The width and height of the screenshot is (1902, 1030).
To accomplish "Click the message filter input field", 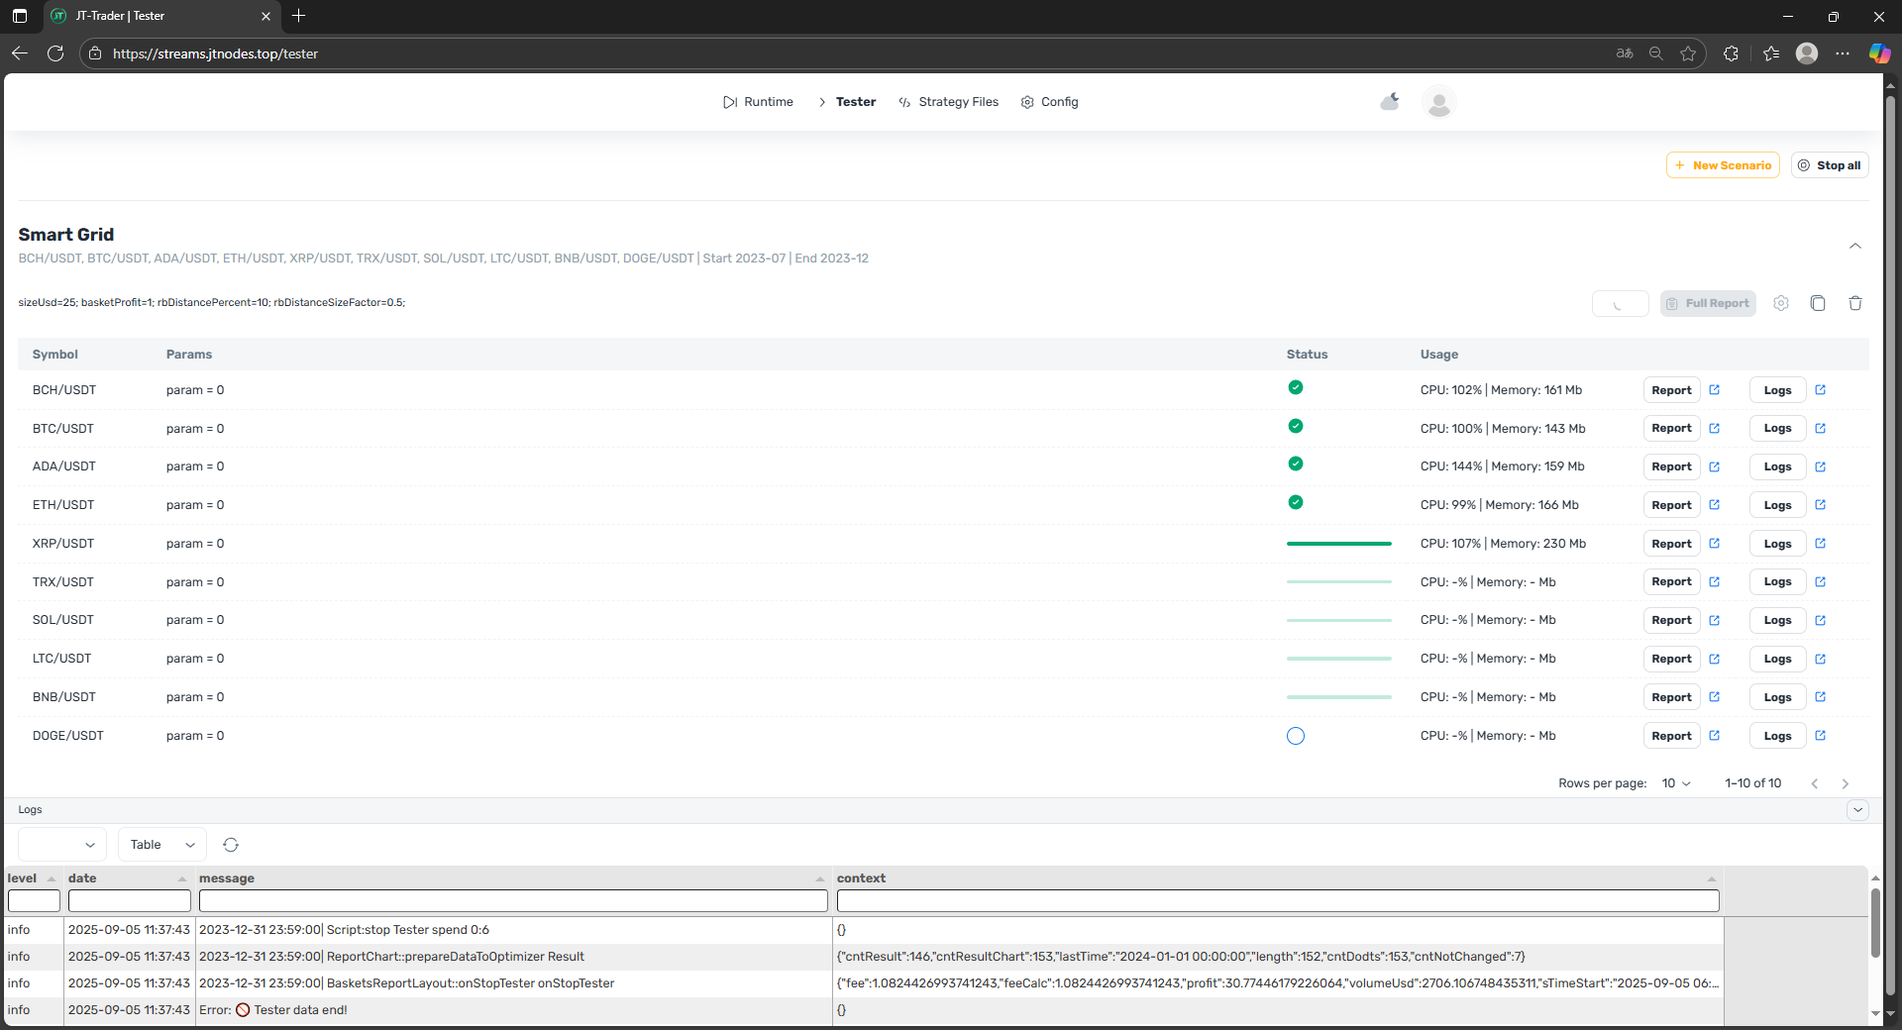I will 512,901.
